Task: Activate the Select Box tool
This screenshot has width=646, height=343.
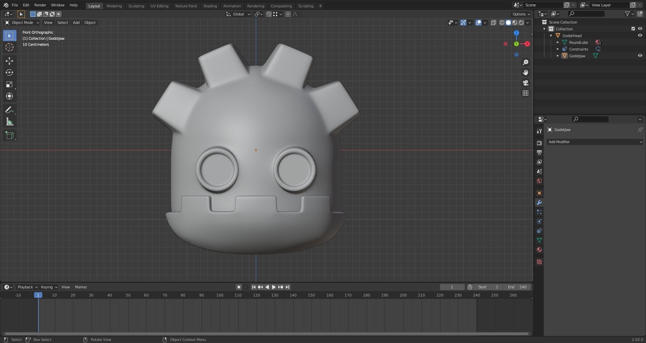Action: [9, 35]
